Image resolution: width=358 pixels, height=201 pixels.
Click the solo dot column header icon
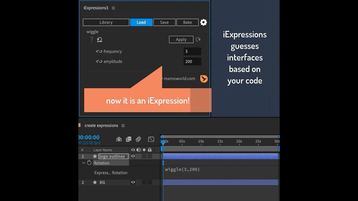click(x=144, y=150)
